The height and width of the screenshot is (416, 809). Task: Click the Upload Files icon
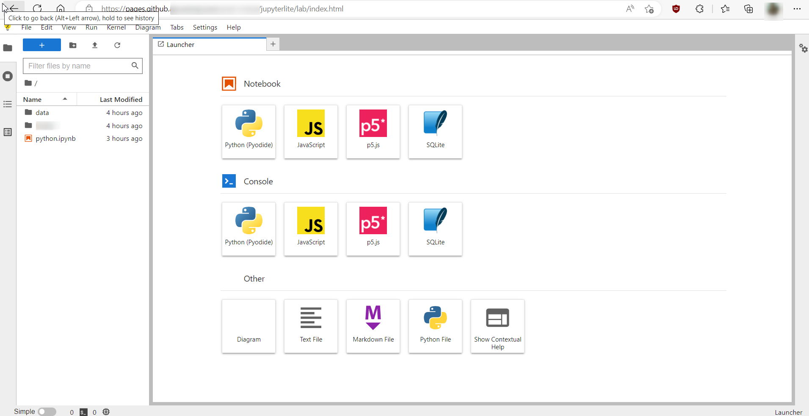tap(95, 45)
